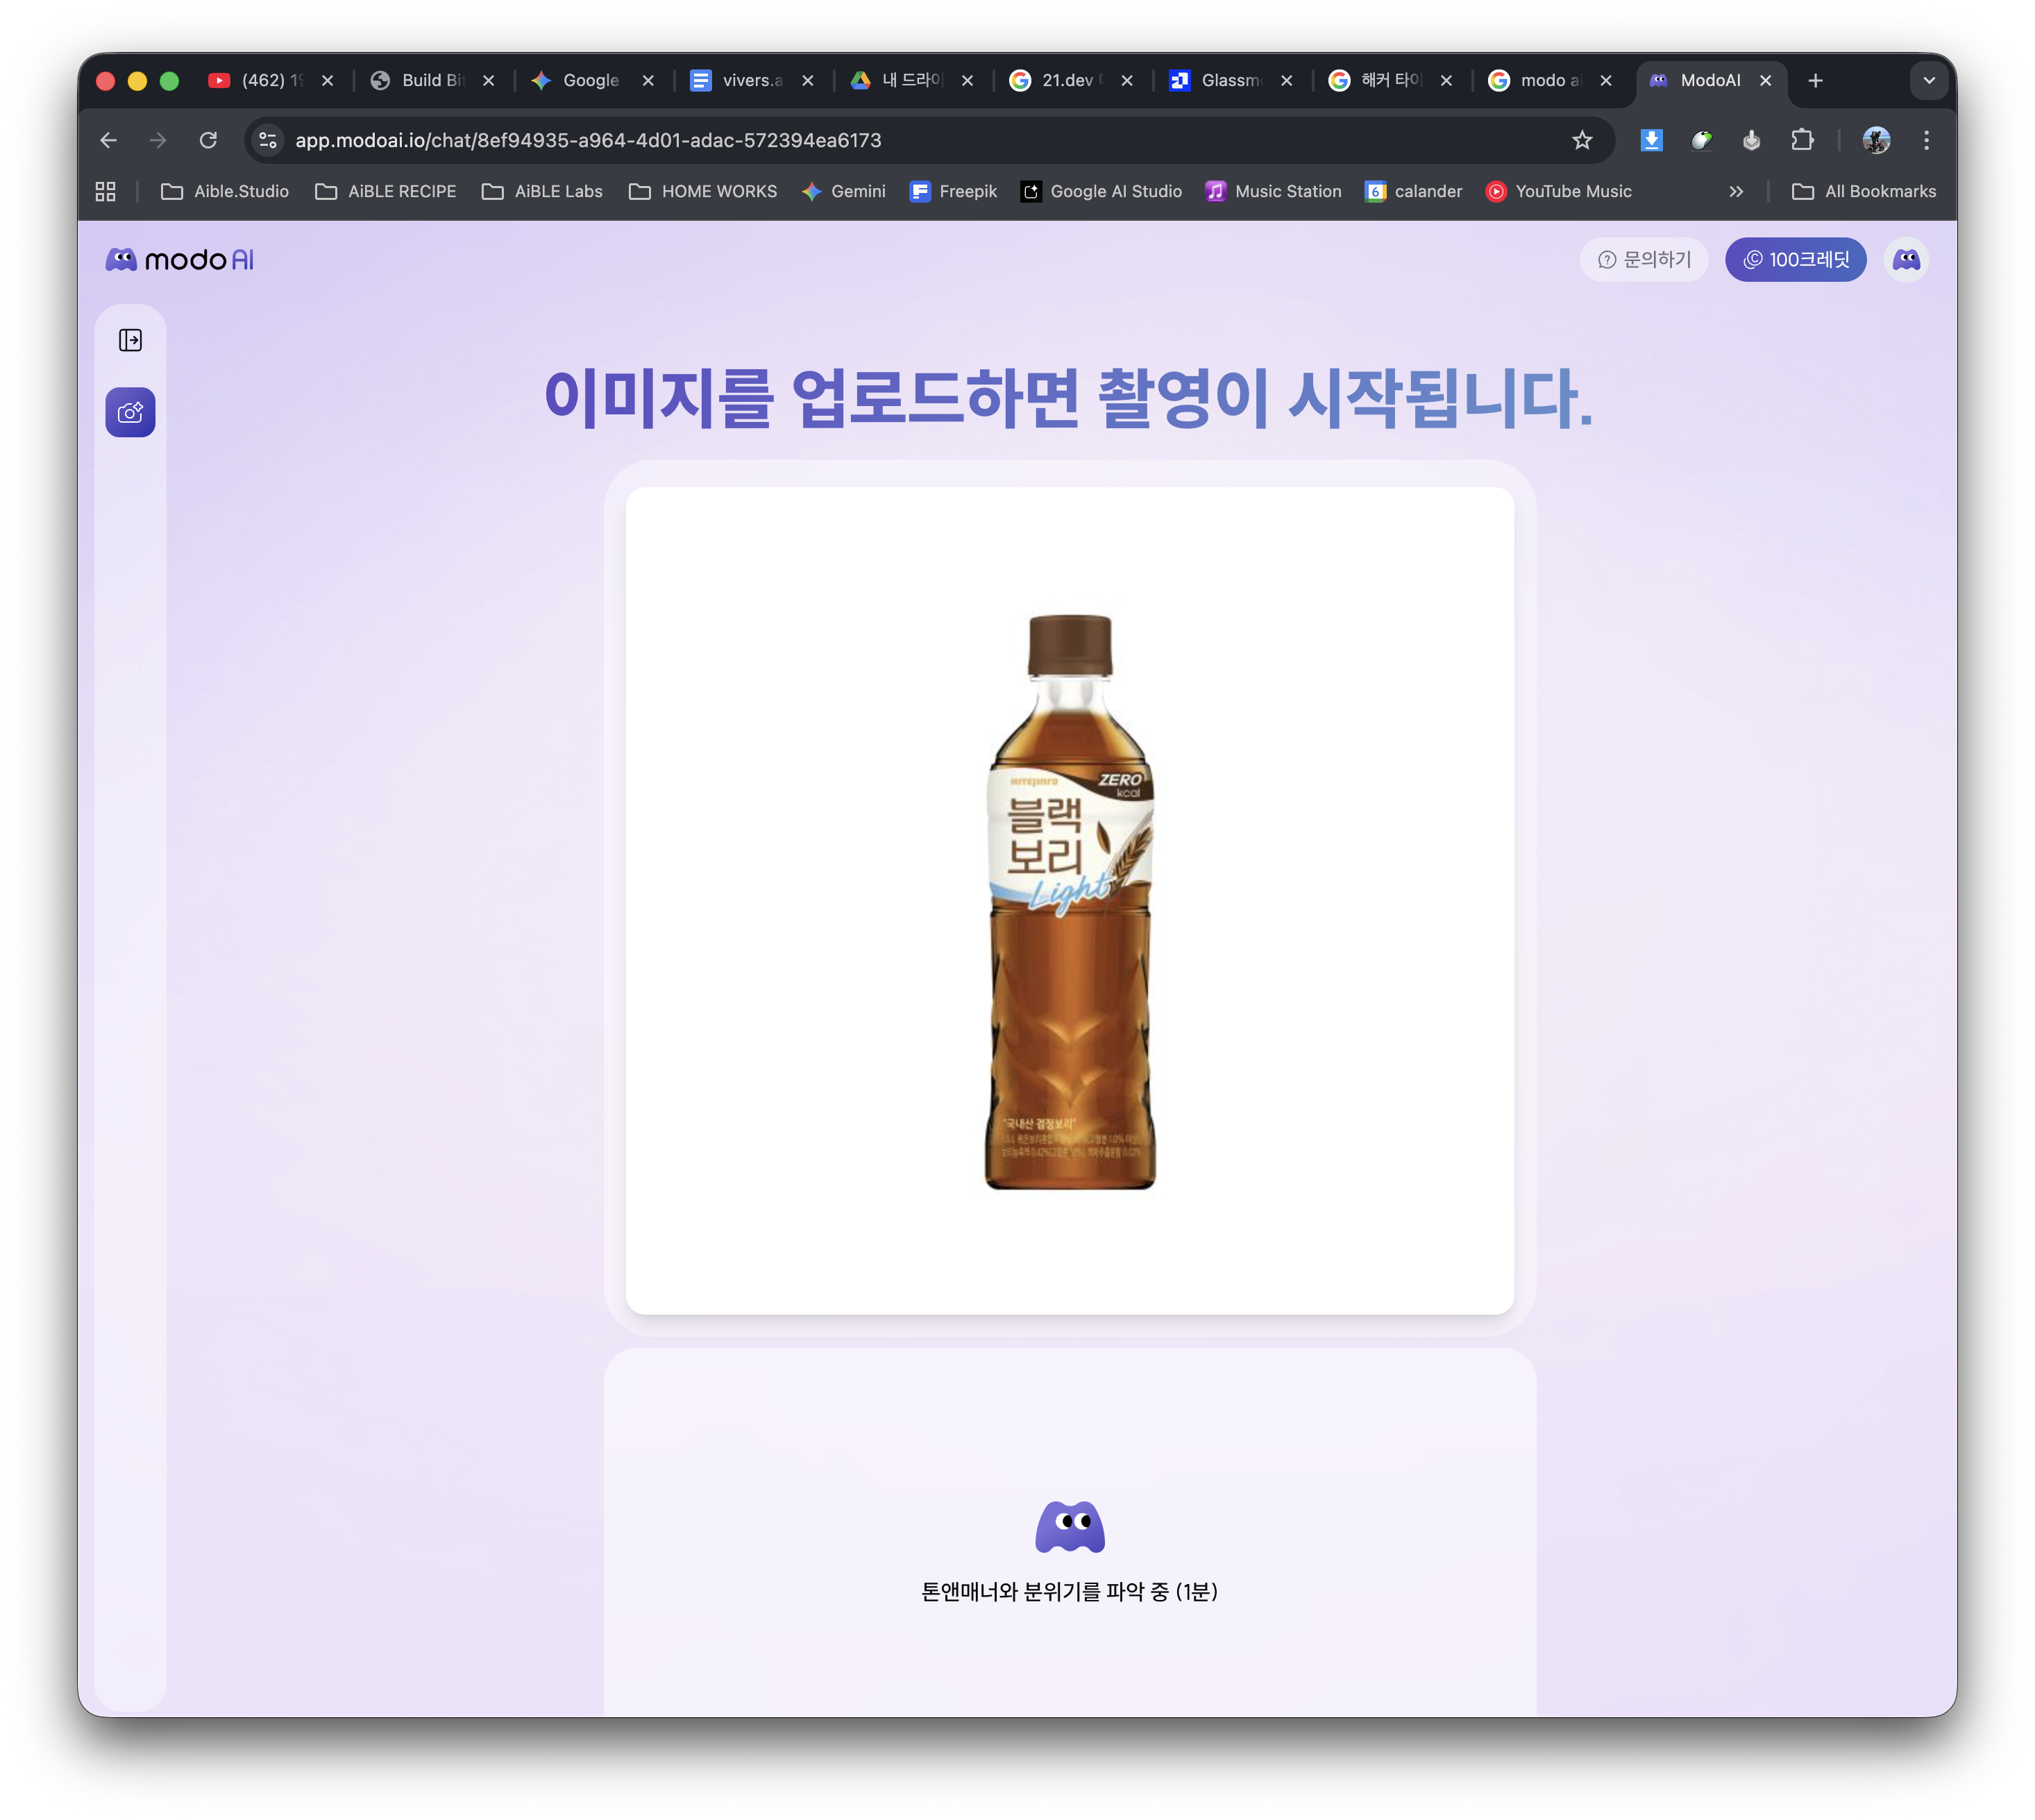Expand the modo AI sidebar panel

coord(130,340)
